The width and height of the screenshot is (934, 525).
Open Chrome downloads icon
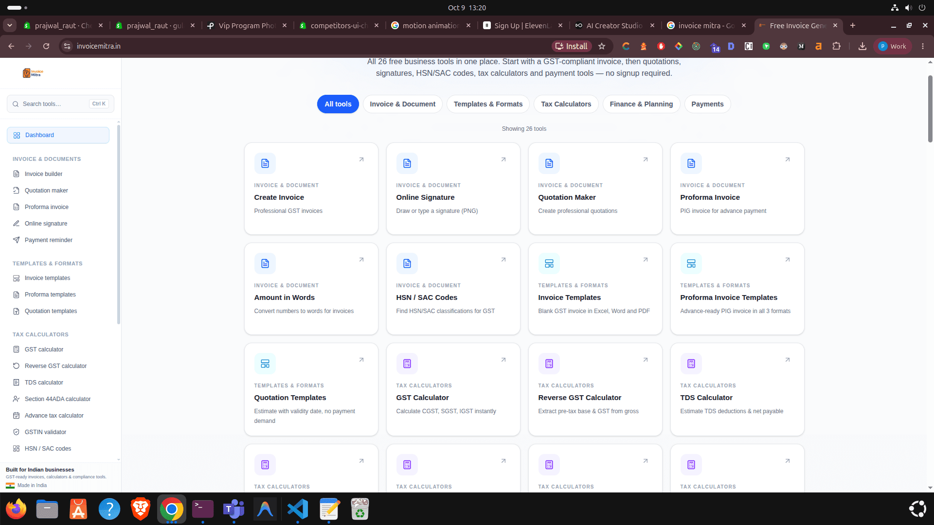point(862,46)
